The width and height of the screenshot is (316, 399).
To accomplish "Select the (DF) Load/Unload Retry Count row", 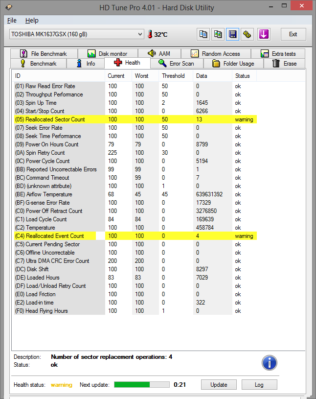I will 135,286.
